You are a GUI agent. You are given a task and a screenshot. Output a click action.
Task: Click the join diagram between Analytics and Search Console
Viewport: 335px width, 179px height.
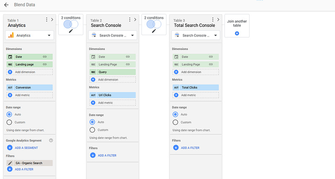[71, 24]
